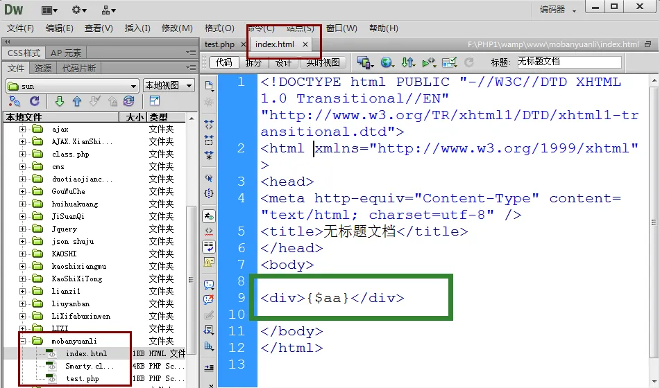
Task: Close the index.html tab
Action: [305, 44]
